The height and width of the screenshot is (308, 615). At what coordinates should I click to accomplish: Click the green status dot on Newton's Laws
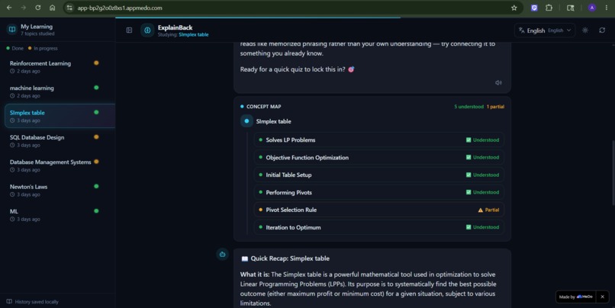coord(96,186)
